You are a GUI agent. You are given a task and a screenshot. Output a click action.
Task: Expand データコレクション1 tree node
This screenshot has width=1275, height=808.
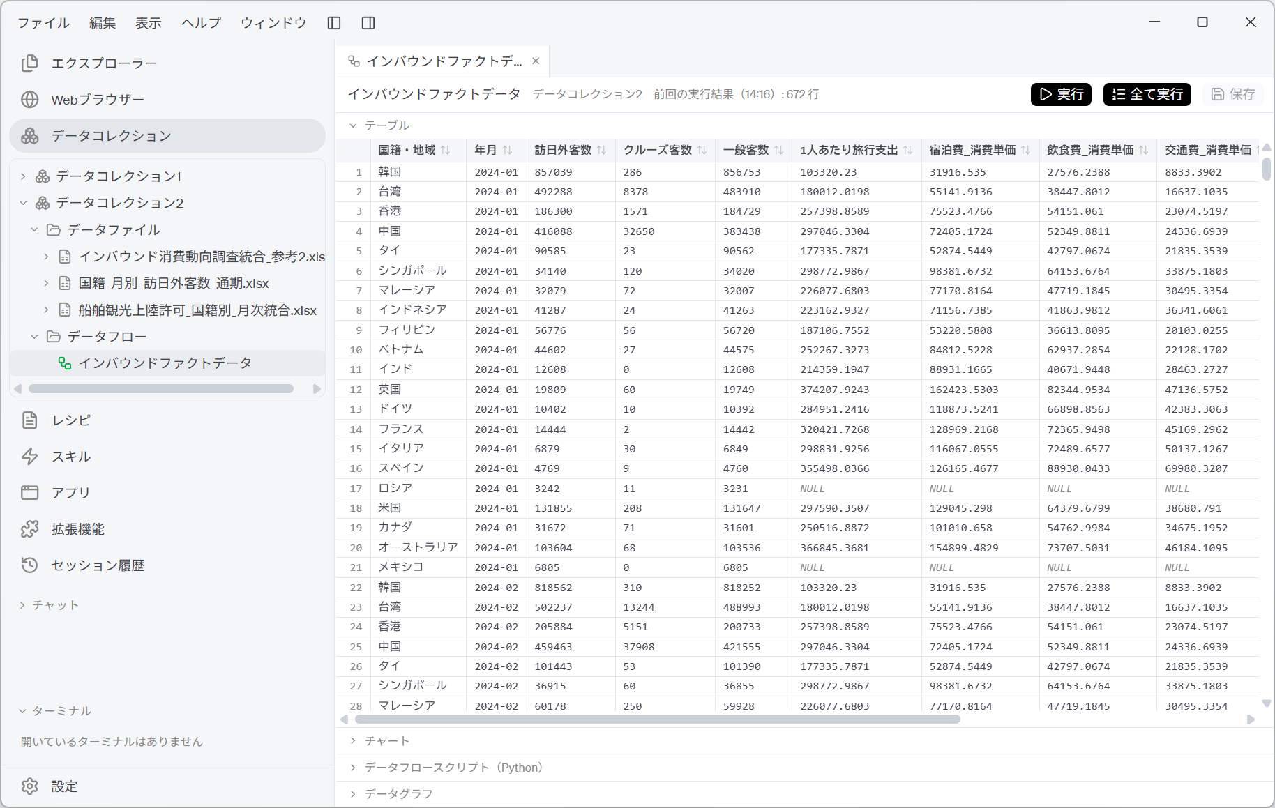[x=23, y=176]
